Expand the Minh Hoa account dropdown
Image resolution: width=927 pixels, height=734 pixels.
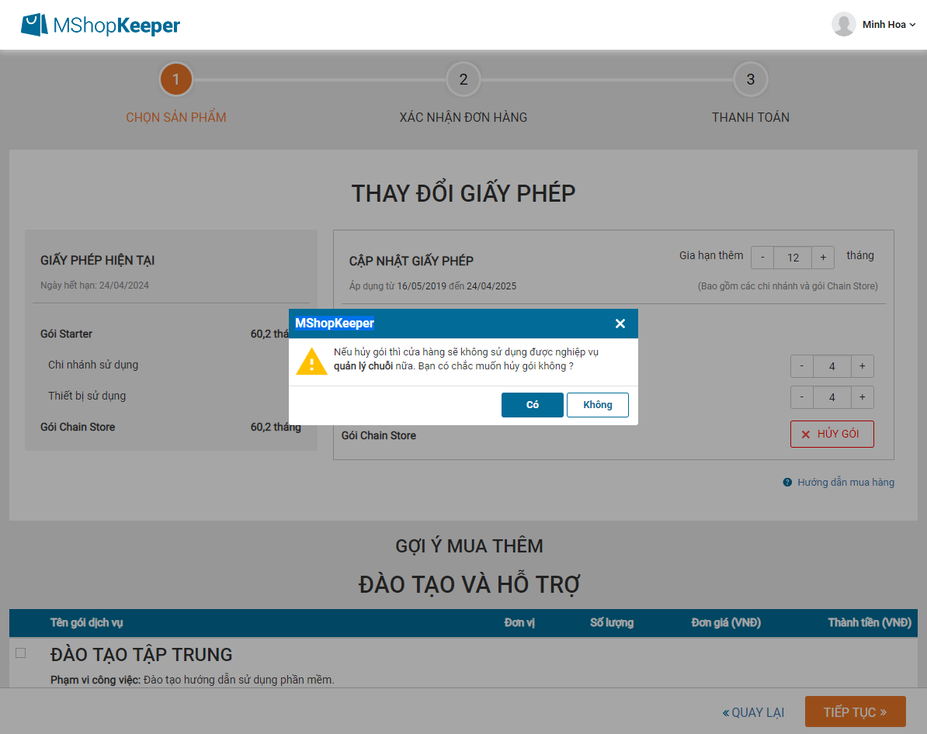point(912,25)
